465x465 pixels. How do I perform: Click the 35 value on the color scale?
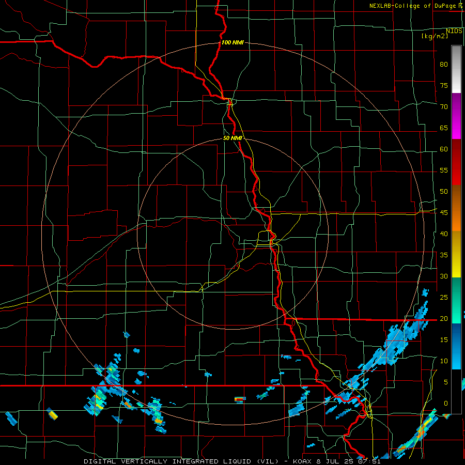(444, 255)
